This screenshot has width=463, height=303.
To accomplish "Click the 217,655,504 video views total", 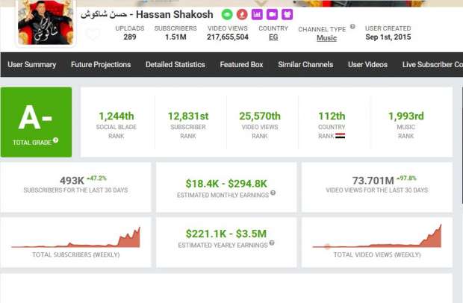I will (228, 37).
